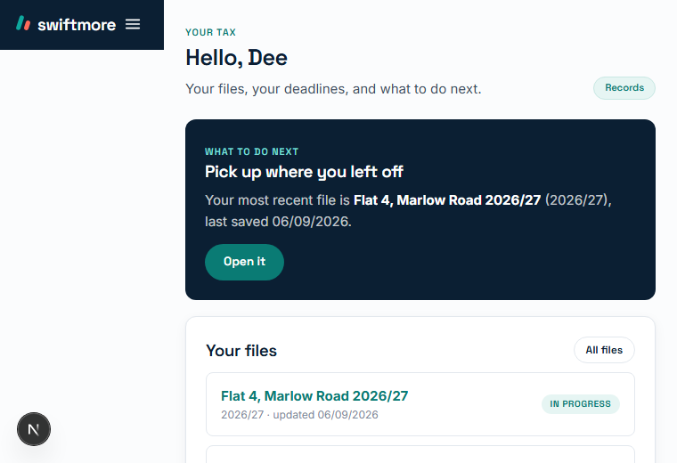
Task: Show All files
Action: [604, 350]
